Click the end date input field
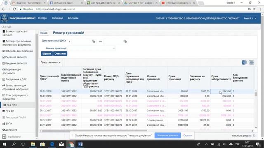The image size is (264, 148). coord(113,41)
